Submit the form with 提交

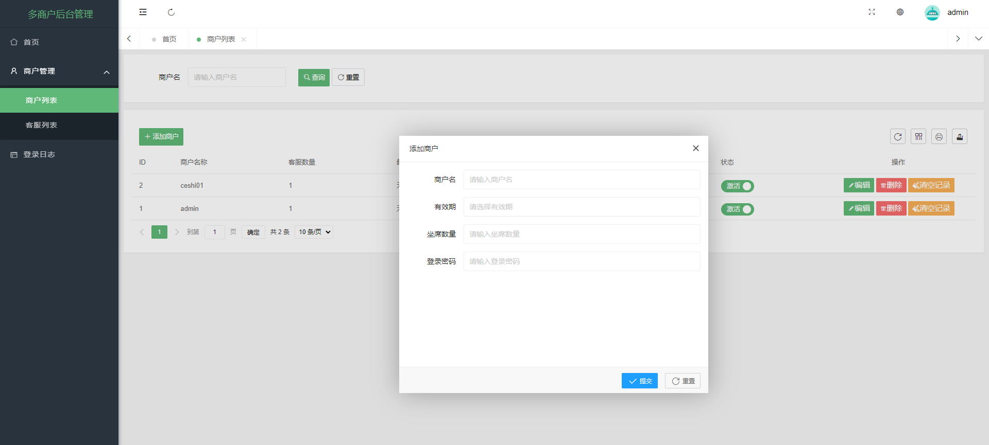pos(640,381)
